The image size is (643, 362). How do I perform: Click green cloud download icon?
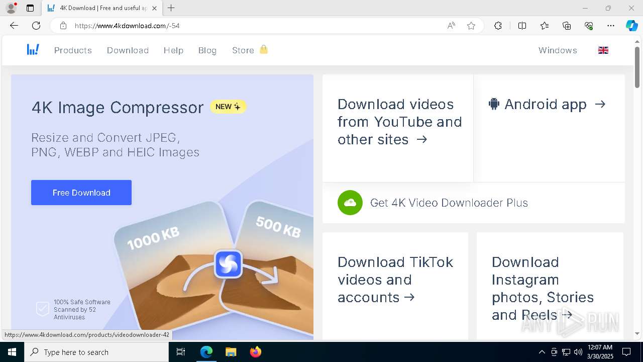pos(350,203)
